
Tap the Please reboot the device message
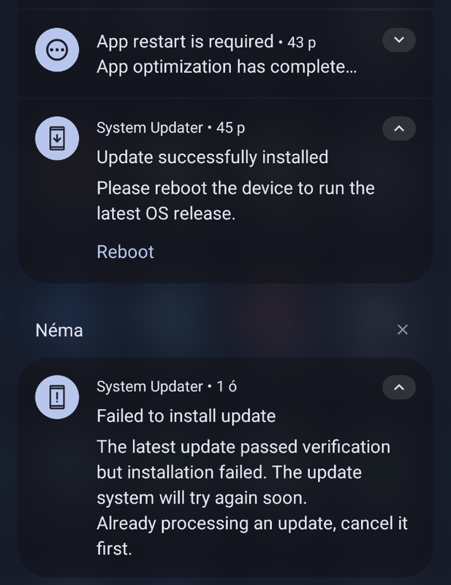pyautogui.click(x=235, y=200)
